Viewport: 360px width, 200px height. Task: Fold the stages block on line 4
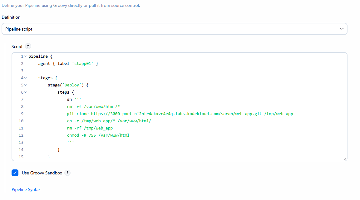[26, 78]
